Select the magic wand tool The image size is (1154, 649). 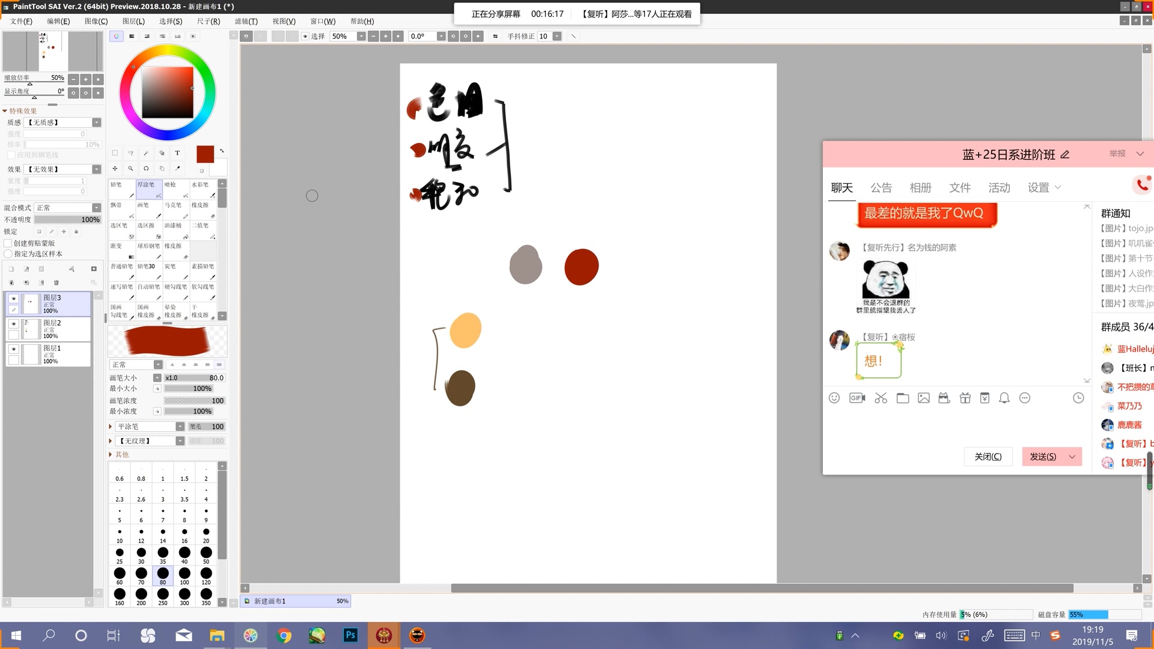[146, 153]
